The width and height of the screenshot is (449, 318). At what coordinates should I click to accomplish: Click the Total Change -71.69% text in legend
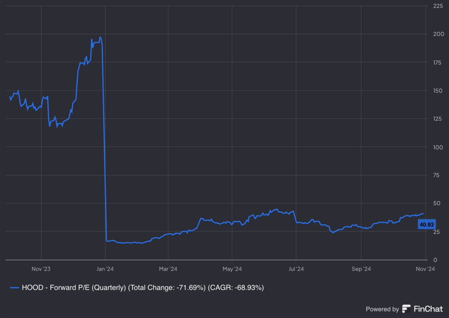click(x=167, y=287)
